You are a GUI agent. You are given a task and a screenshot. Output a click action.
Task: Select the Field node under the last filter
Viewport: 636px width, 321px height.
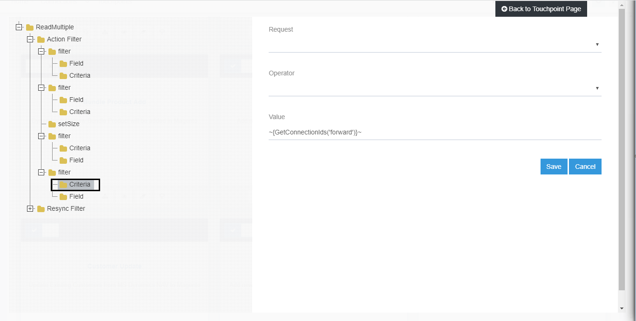coord(76,196)
